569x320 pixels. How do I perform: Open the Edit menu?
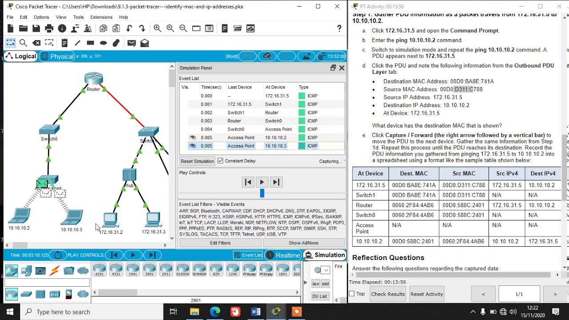(24, 17)
